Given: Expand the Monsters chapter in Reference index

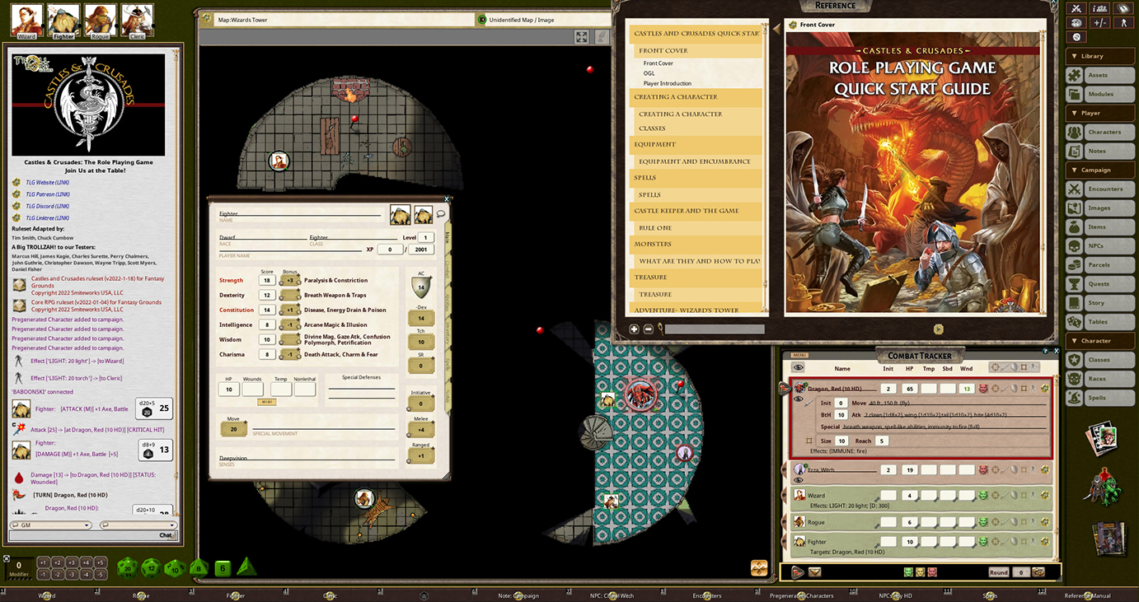Looking at the screenshot, I should (x=695, y=244).
